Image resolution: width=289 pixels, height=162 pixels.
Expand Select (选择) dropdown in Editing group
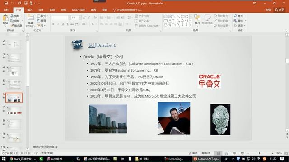pos(239,26)
